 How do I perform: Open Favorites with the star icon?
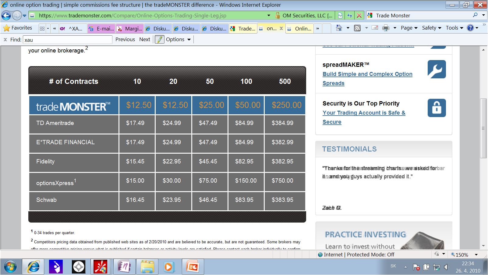(x=7, y=28)
